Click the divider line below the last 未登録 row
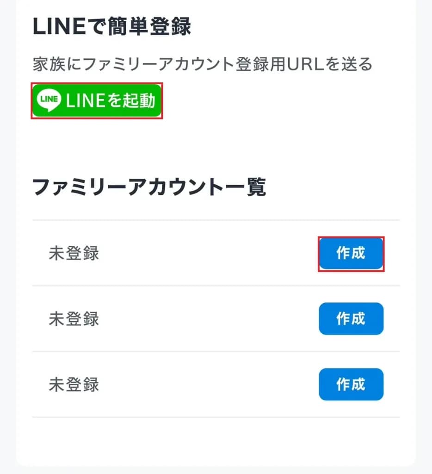 (x=216, y=417)
